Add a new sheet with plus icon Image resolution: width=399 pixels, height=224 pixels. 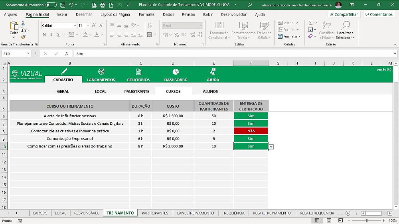[x=348, y=213]
